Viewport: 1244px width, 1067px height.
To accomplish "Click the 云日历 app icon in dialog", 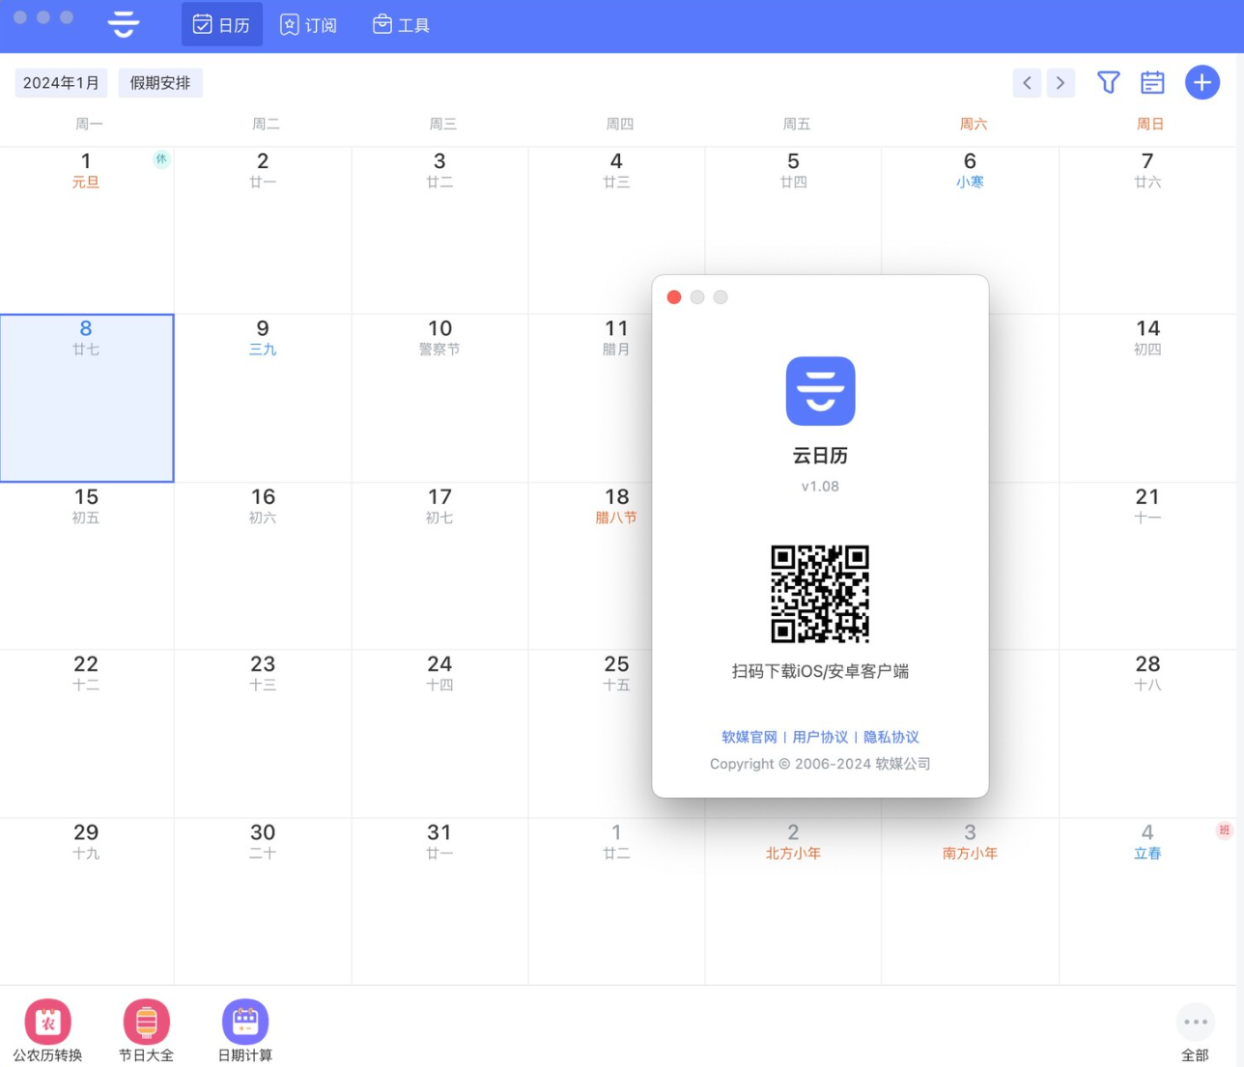I will (x=820, y=391).
